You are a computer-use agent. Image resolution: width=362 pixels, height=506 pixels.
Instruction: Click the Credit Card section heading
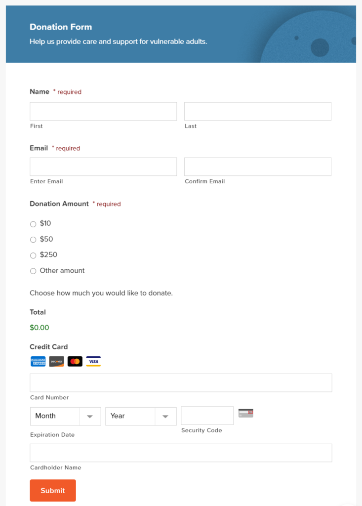(x=48, y=346)
